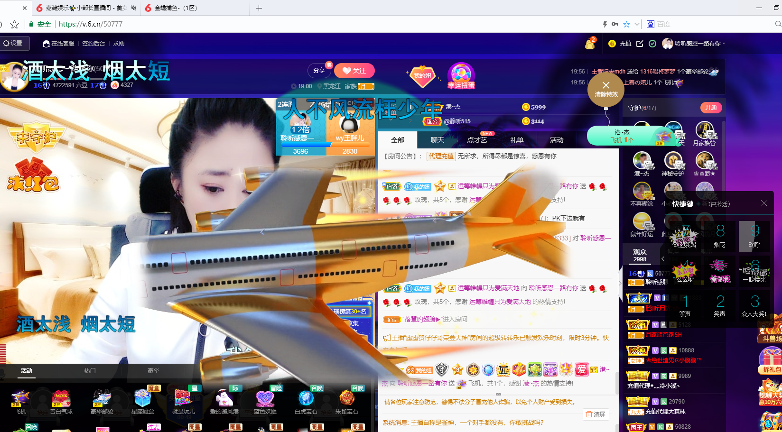This screenshot has height=432, width=782.
Task: Open the 幸运扭蛋 lucky capsule icon
Action: (461, 76)
